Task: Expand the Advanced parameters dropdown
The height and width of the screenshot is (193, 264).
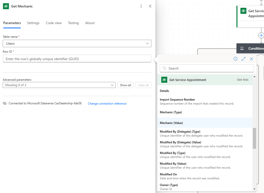Action: (x=59, y=85)
